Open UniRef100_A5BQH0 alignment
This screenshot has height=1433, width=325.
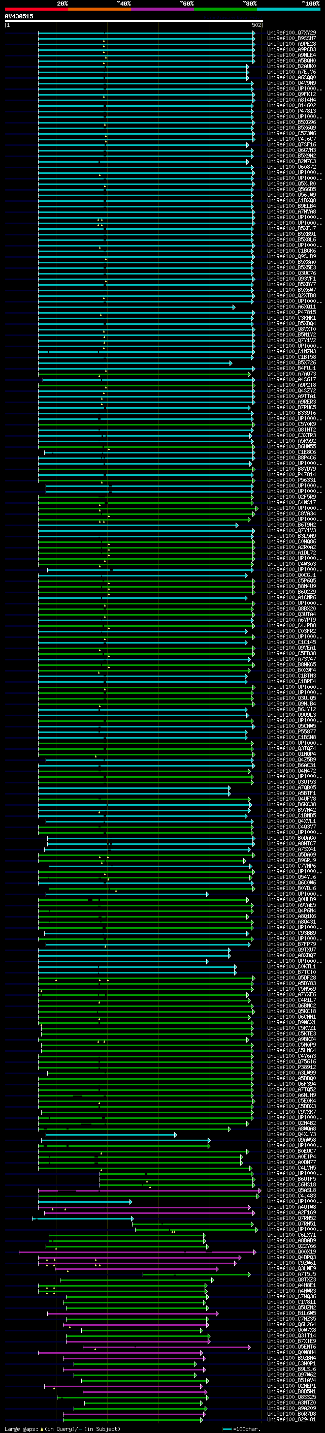click(x=291, y=60)
